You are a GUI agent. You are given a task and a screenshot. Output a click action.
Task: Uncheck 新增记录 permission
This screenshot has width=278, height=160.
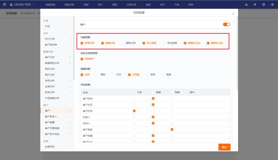(82, 43)
